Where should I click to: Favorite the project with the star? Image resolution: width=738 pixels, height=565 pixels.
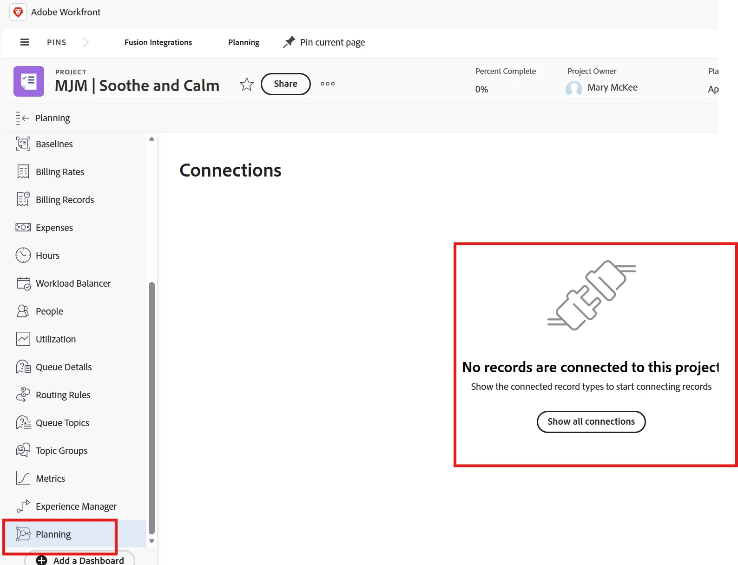246,84
